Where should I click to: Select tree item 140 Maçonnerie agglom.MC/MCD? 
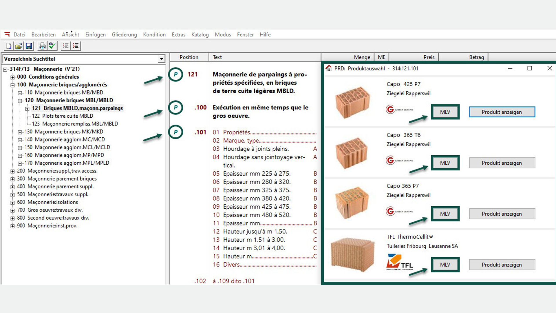pos(65,139)
